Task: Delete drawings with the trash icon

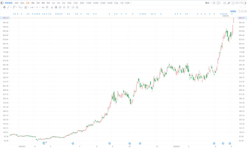Action: [x=68, y=7]
